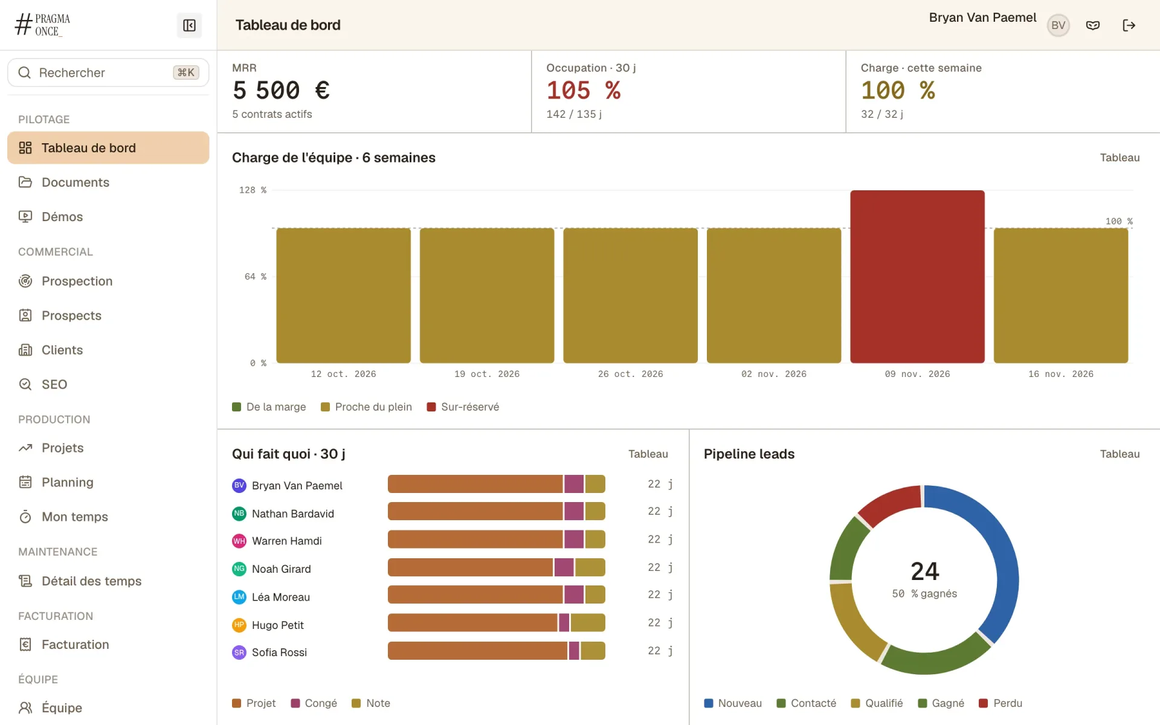1160x725 pixels.
Task: Select the Bryan Van Paemel workload row
Action: 453,485
